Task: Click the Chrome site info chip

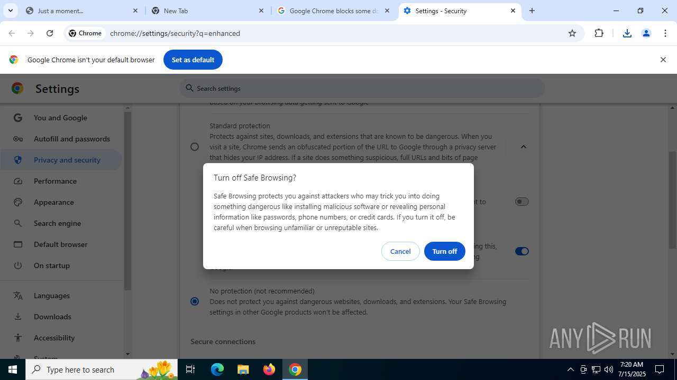Action: coord(85,33)
